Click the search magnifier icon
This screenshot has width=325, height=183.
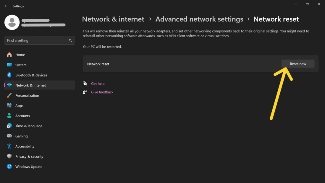pyautogui.click(x=70, y=41)
